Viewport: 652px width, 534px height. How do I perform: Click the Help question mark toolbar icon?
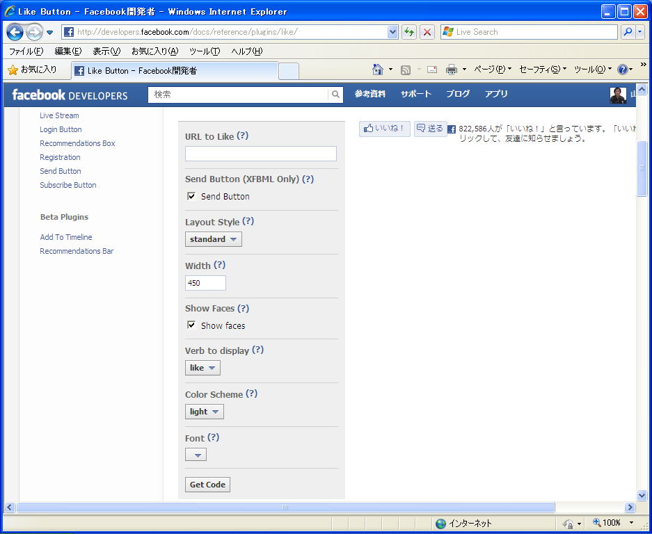click(622, 70)
